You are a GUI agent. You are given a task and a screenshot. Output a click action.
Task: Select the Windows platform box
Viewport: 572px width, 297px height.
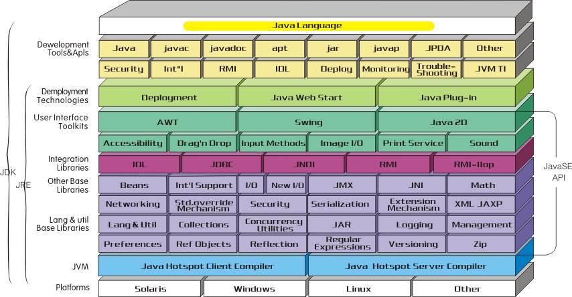(x=255, y=288)
